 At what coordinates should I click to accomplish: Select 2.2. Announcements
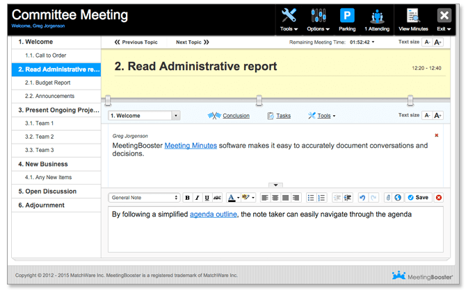point(56,96)
